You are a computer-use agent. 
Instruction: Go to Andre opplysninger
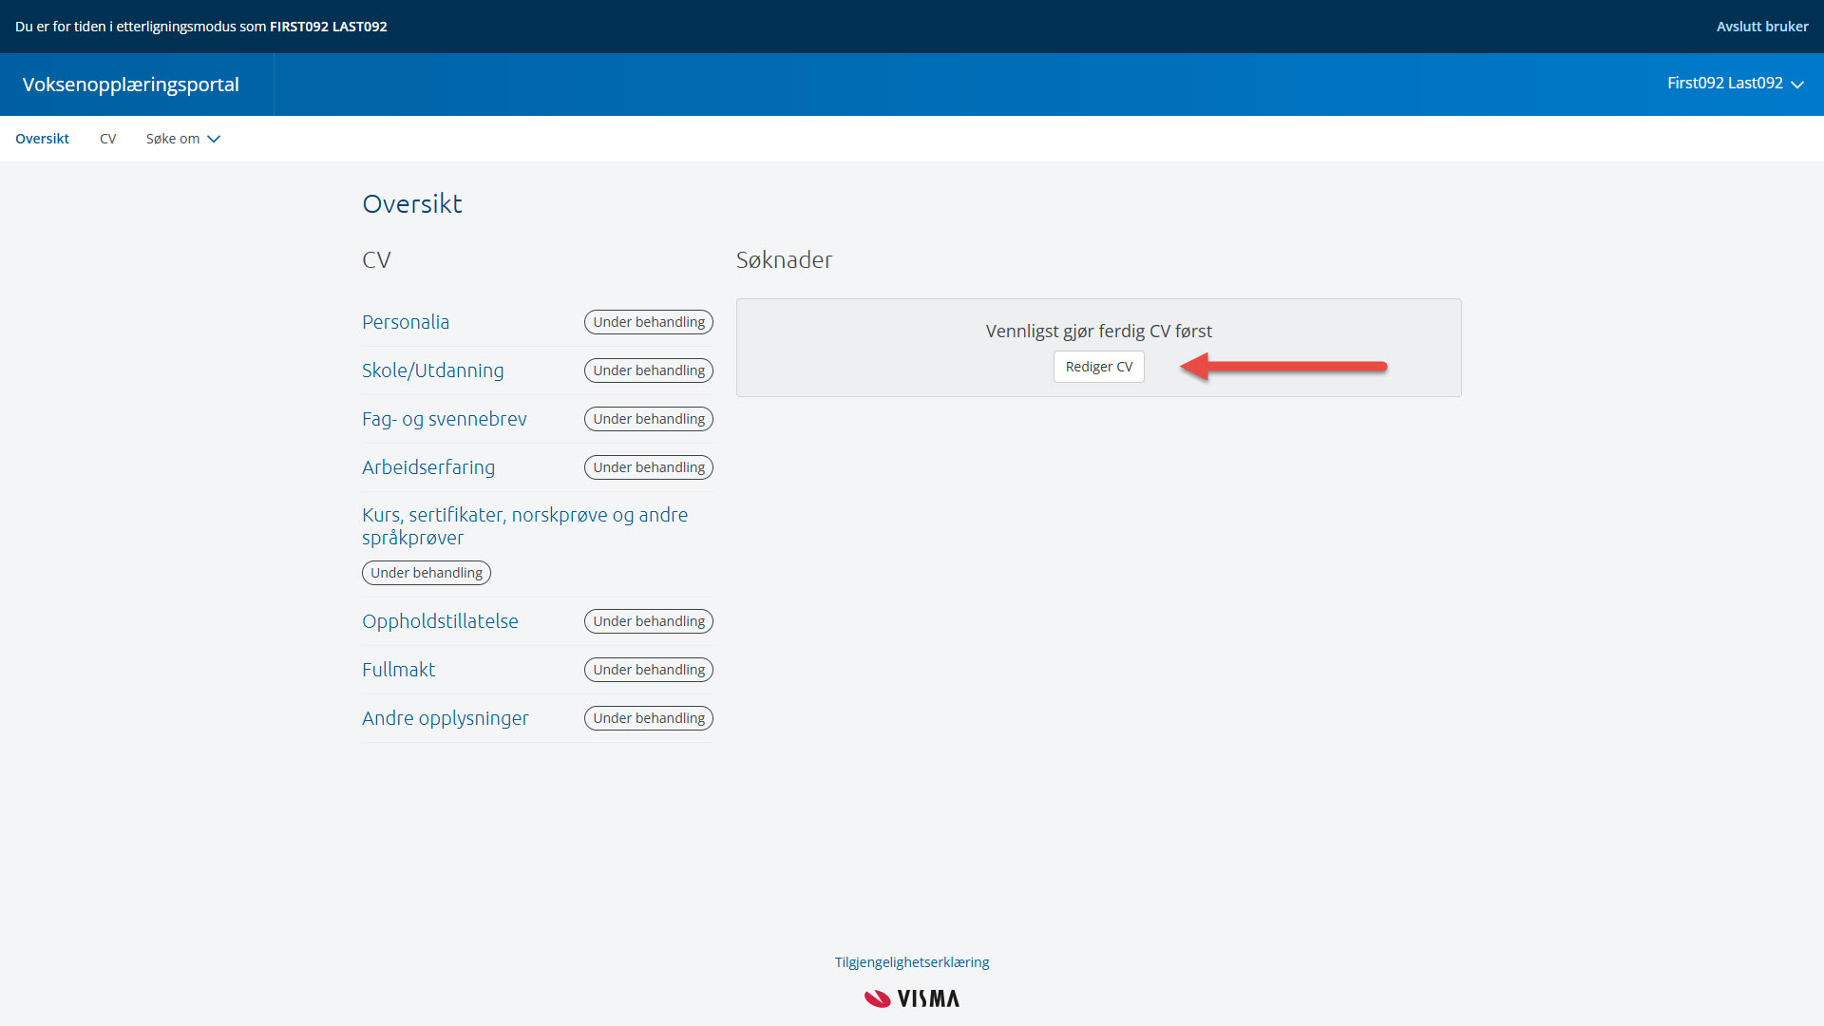pyautogui.click(x=445, y=718)
